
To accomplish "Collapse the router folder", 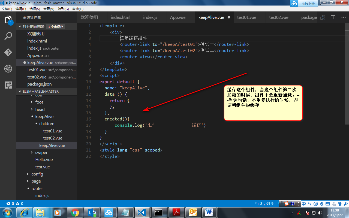I will click(x=28, y=189).
